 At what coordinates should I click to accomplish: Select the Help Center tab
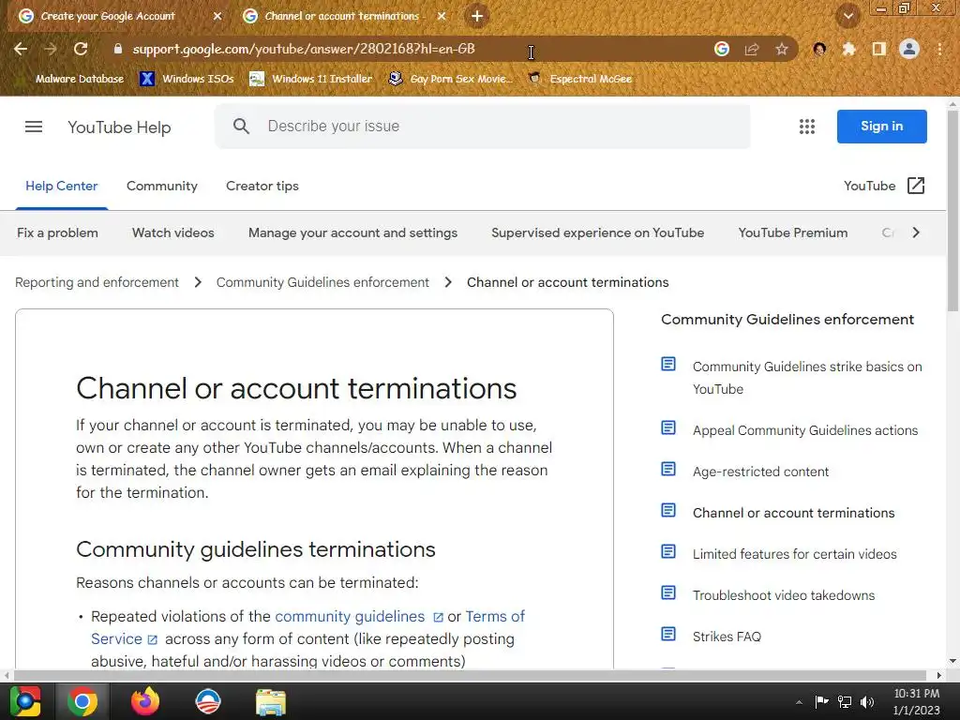click(x=61, y=186)
